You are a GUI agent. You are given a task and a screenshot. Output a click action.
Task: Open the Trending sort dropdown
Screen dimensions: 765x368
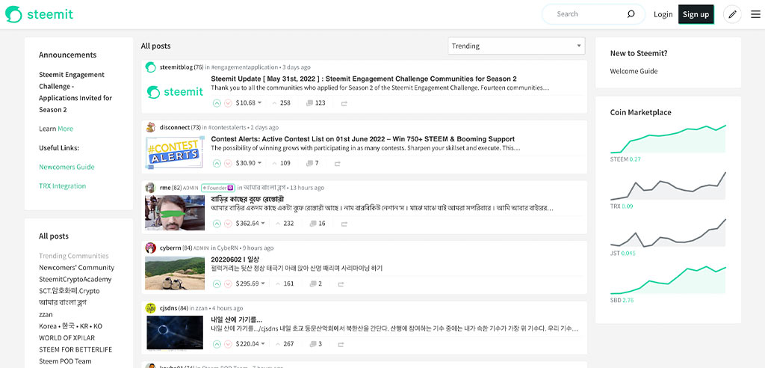click(x=516, y=46)
